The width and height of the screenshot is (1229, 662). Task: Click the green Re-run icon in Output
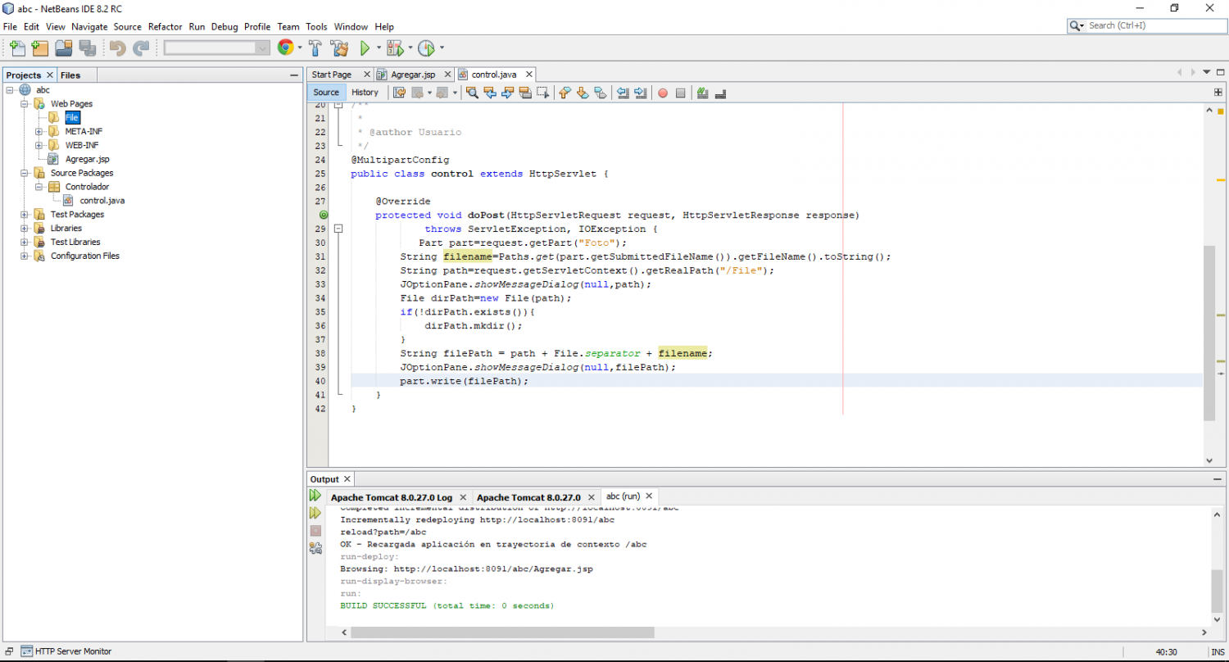315,496
